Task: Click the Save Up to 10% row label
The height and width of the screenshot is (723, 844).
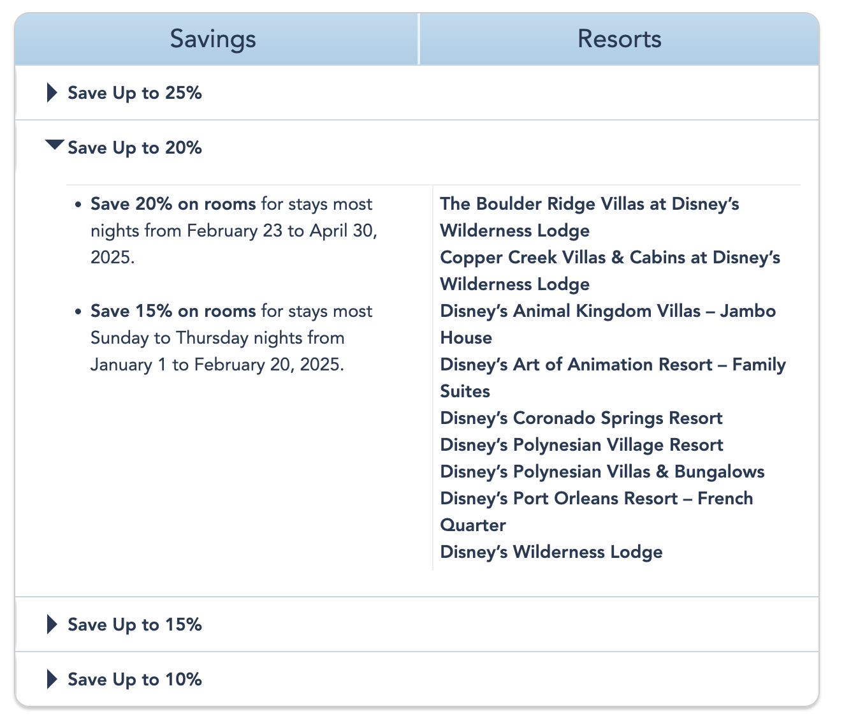Action: pyautogui.click(x=135, y=680)
